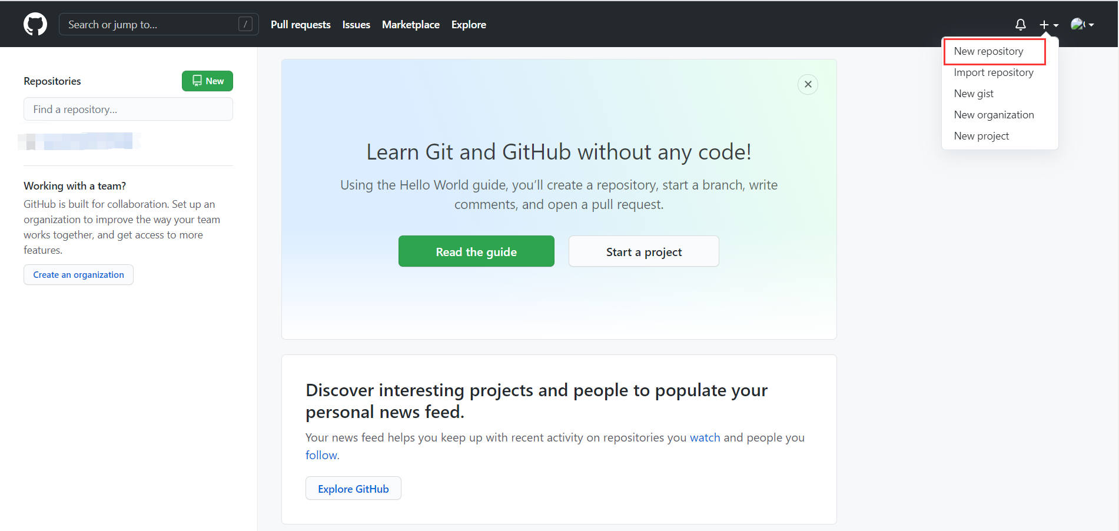Open the user avatar menu
The image size is (1119, 531).
[x=1082, y=25]
